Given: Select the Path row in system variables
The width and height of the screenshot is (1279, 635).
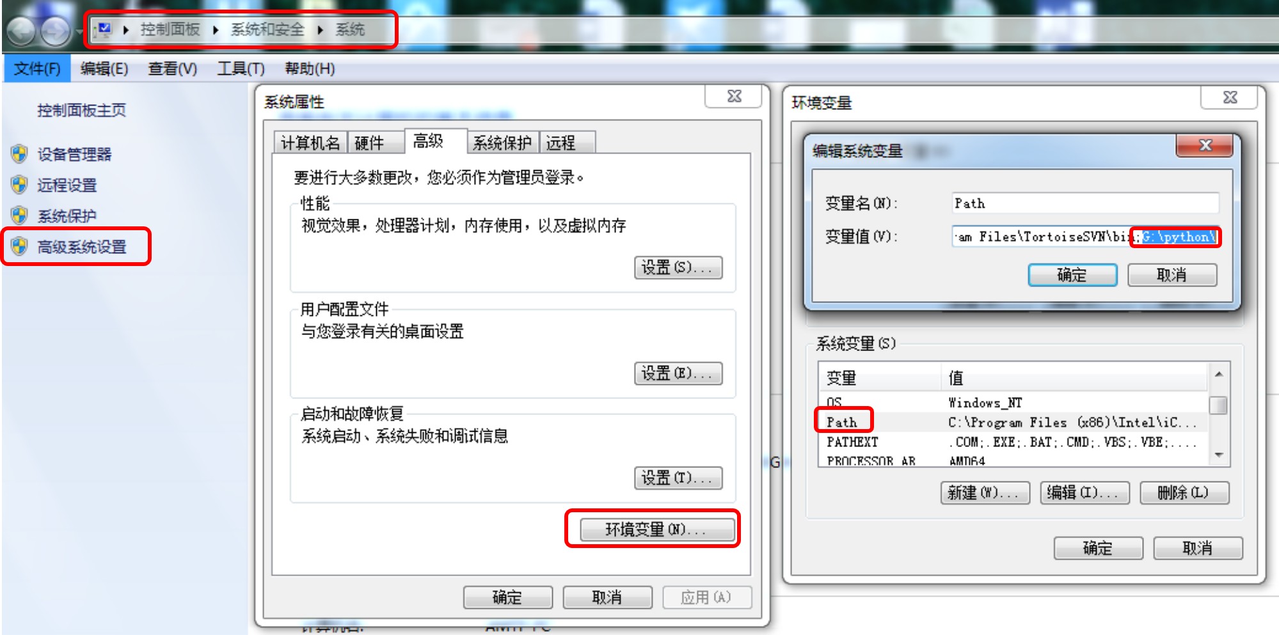Looking at the screenshot, I should click(1013, 422).
